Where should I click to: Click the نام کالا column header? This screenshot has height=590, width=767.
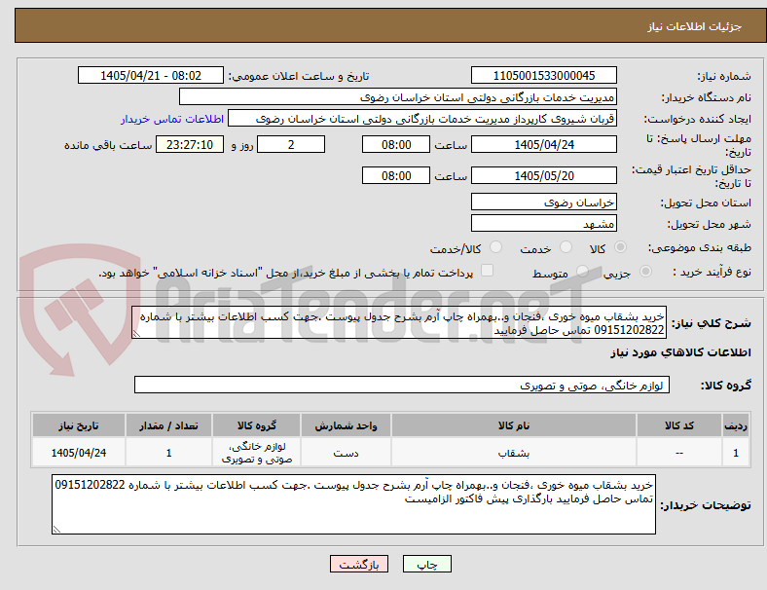click(514, 425)
